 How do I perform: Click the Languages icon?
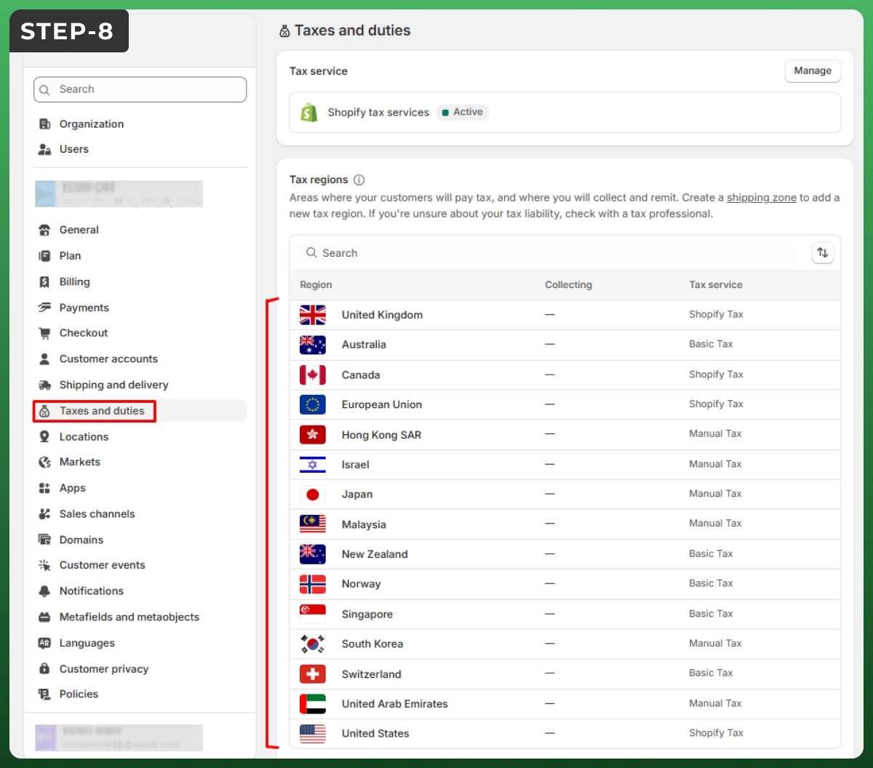[x=44, y=644]
